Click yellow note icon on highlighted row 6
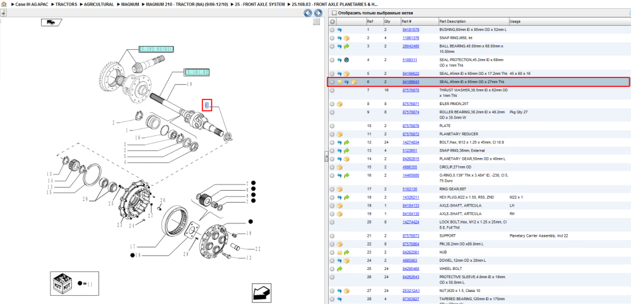This screenshot has height=304, width=631. click(x=339, y=82)
